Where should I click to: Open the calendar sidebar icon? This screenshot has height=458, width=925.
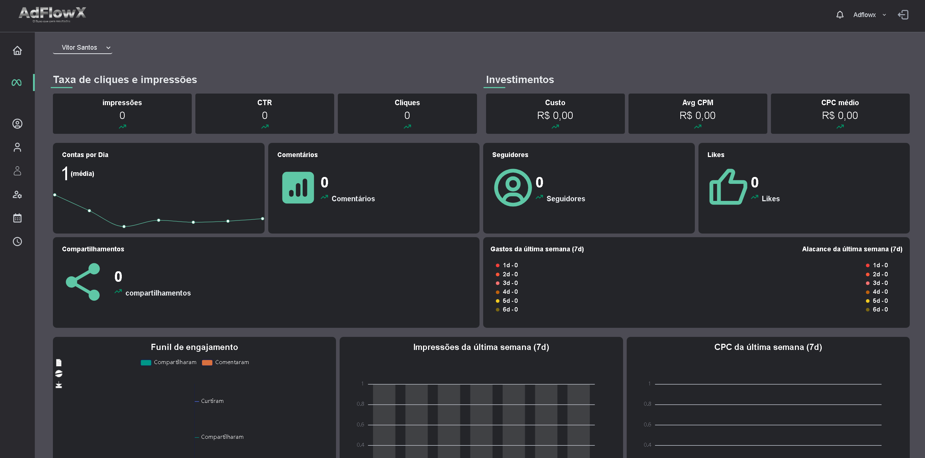tap(17, 218)
